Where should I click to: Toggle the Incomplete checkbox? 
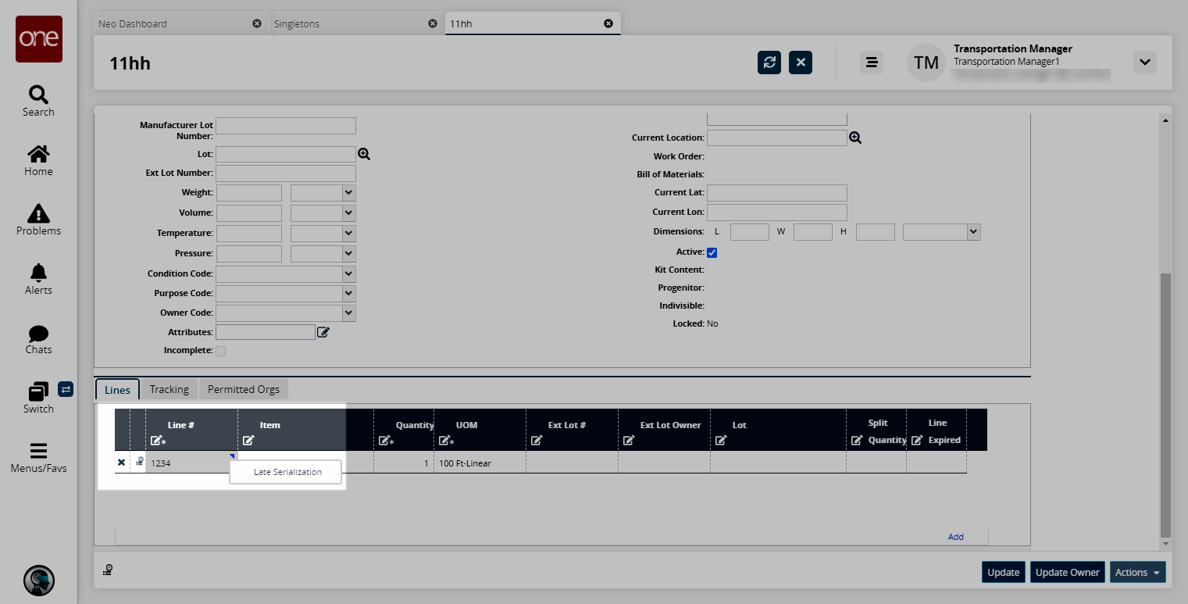click(x=220, y=351)
